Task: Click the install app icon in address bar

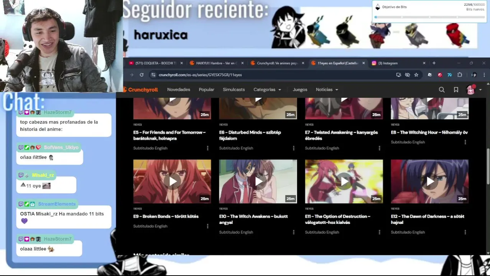Action: click(399, 75)
